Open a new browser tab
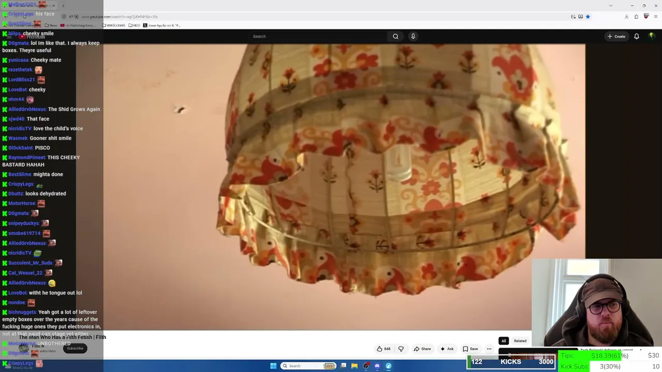 click(x=63, y=6)
